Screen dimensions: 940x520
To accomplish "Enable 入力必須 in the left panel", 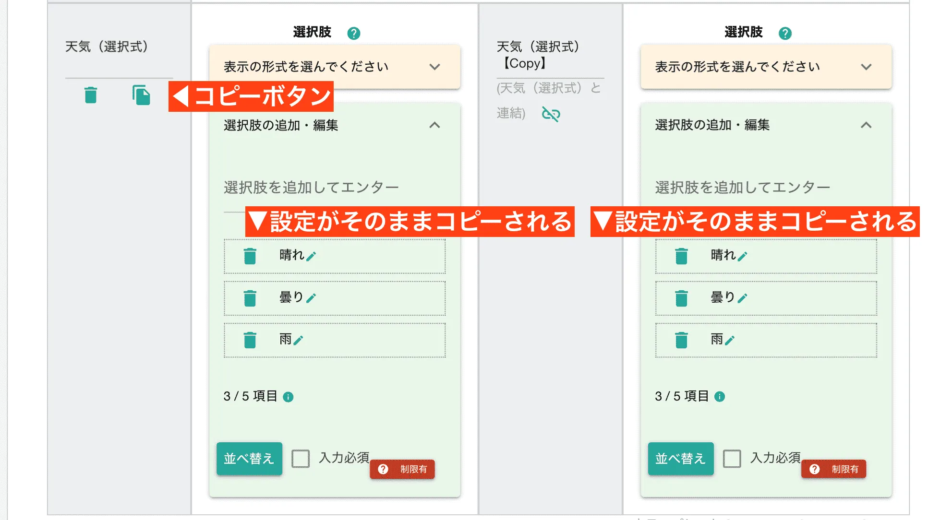I will point(300,459).
